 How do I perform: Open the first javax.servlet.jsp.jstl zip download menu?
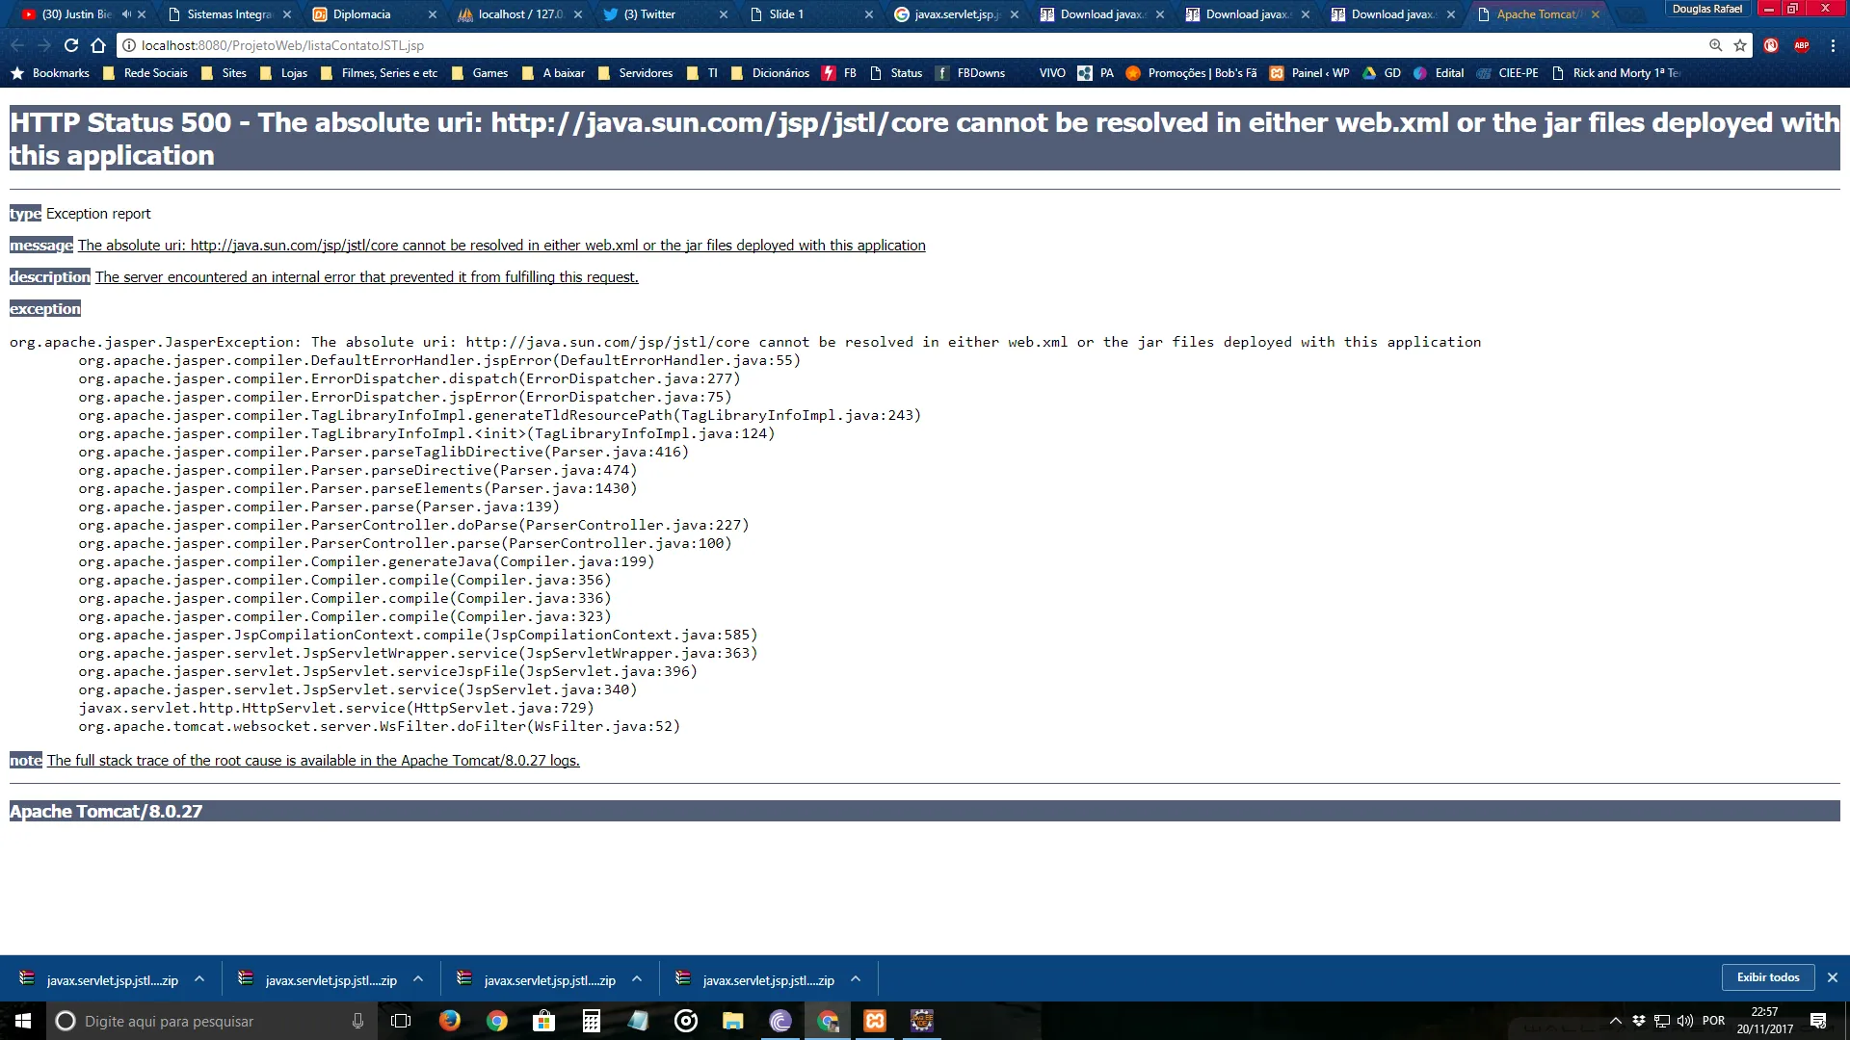[199, 979]
